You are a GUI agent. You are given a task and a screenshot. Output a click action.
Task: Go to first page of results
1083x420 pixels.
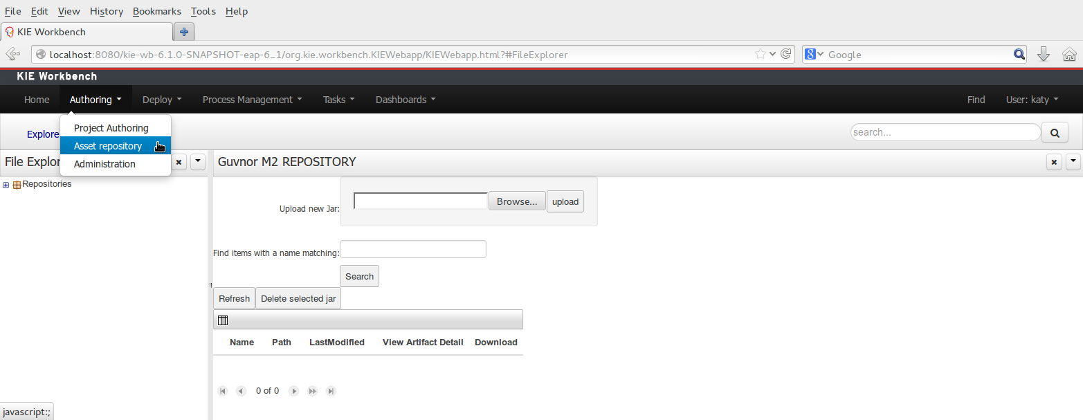point(223,391)
